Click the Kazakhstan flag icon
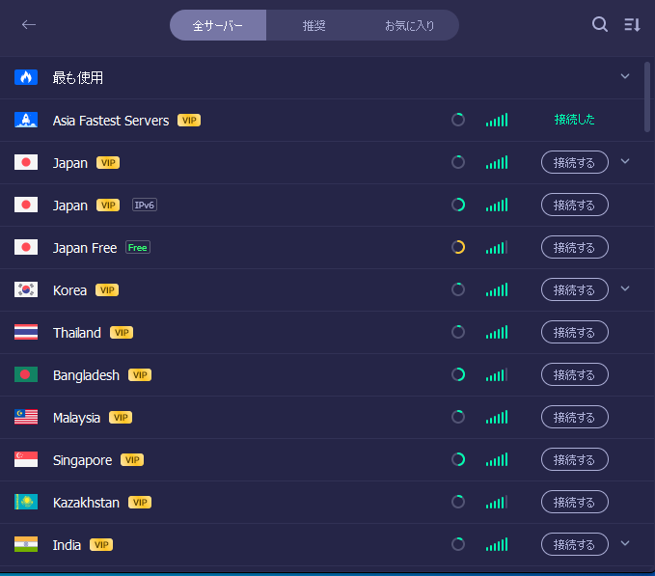Viewport: 655px width, 576px height. point(26,503)
